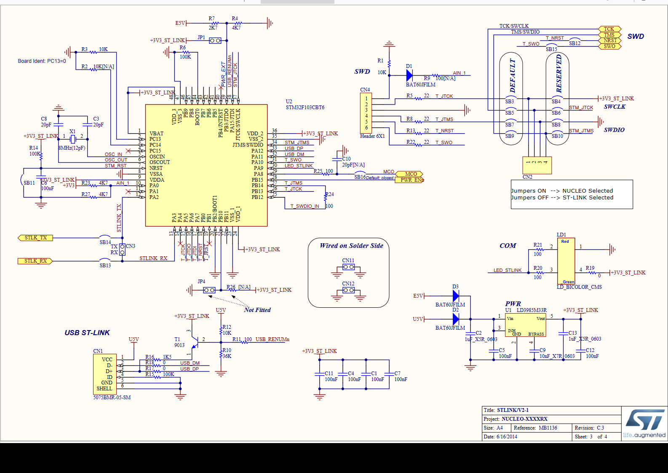Select the 'Size: A4' field
Viewport: 668px width, 473px height.
pos(493,428)
